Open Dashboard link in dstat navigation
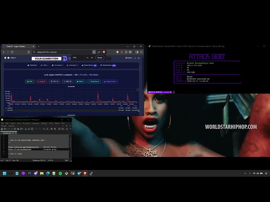 tap(32, 65)
